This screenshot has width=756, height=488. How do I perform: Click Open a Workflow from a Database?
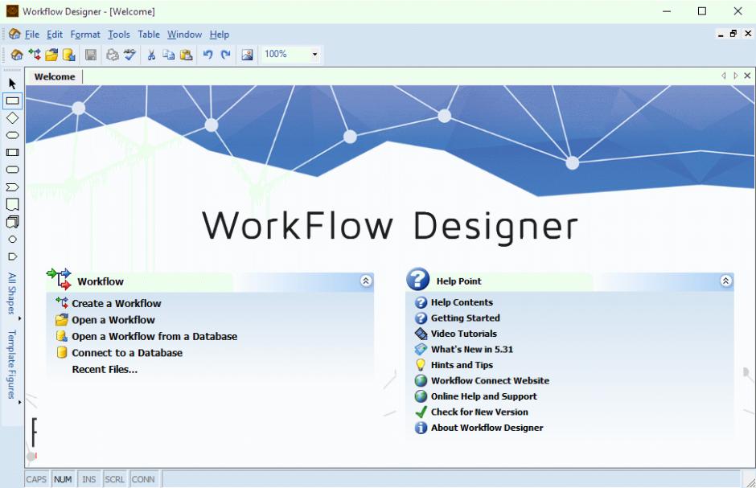[x=154, y=336]
